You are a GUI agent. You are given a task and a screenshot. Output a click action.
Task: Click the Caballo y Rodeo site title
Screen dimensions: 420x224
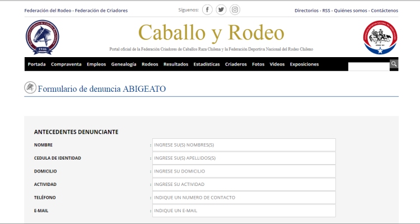click(x=211, y=32)
